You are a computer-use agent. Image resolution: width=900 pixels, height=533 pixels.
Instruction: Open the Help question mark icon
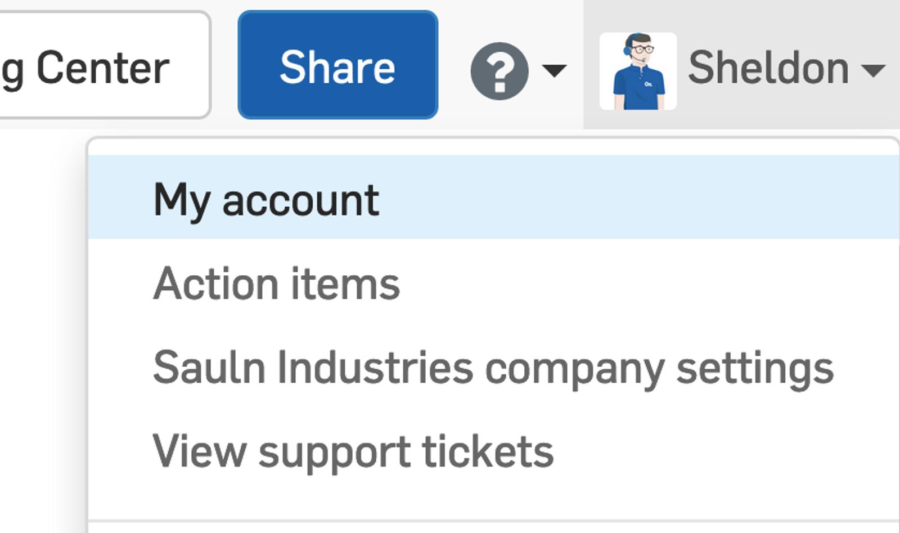tap(499, 70)
